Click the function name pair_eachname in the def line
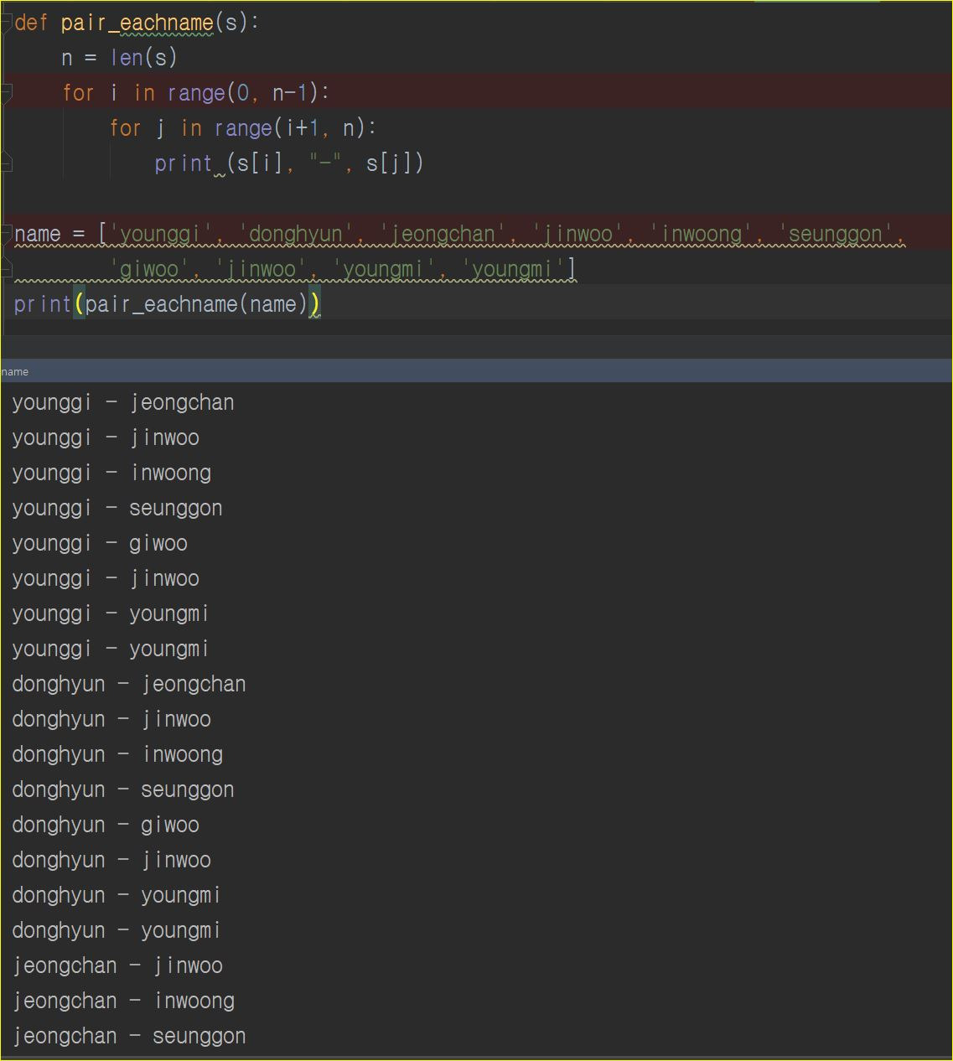Viewport: 953px width, 1061px height. tap(137, 23)
